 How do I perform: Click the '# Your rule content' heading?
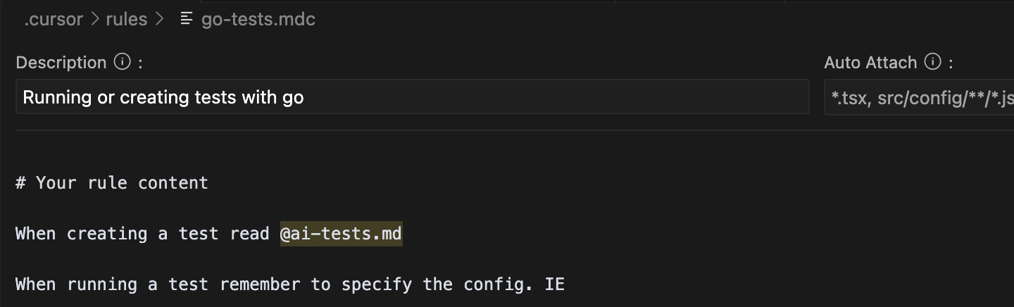click(112, 183)
